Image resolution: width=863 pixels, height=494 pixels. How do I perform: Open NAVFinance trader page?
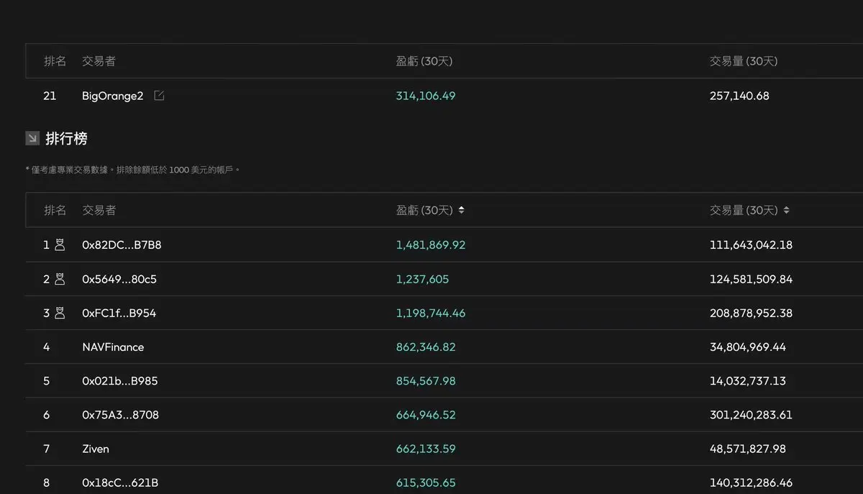coord(113,347)
